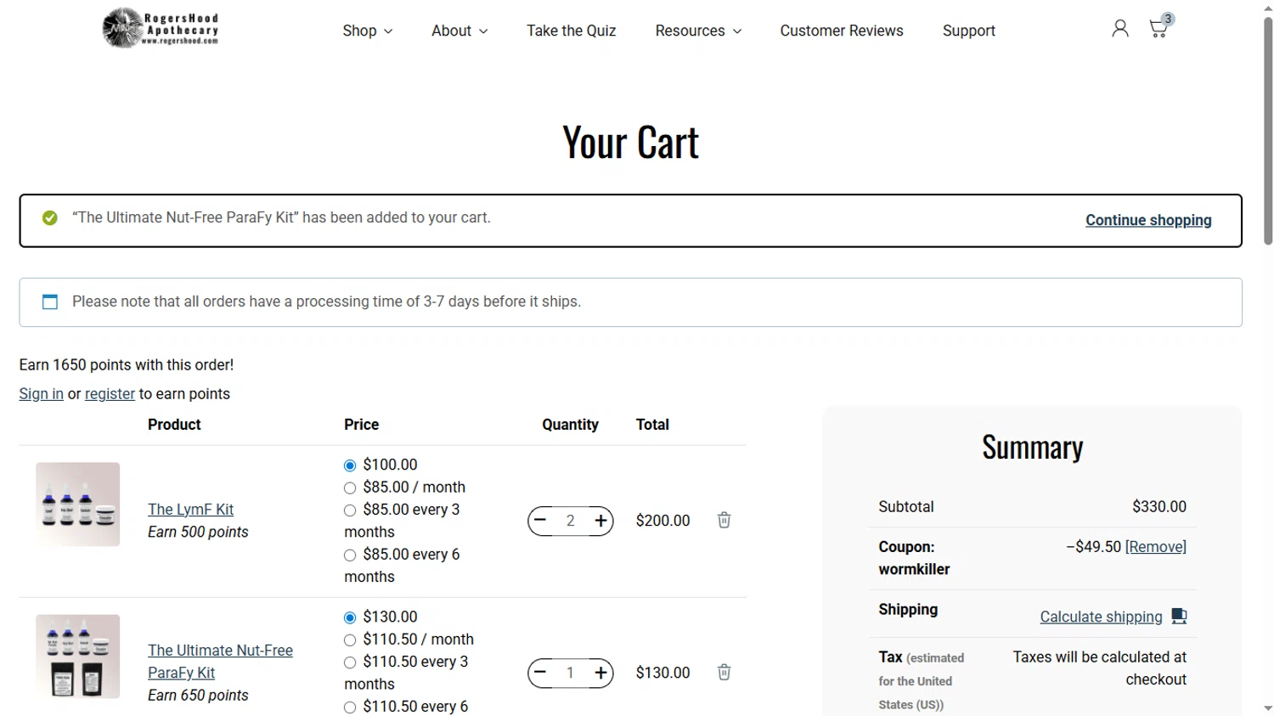This screenshot has width=1274, height=716.
Task: Decrease ParaFy Kit quantity with minus button
Action: (540, 672)
